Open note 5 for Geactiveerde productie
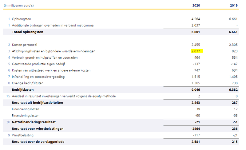This screenshot has height=150, width=246. [9, 64]
